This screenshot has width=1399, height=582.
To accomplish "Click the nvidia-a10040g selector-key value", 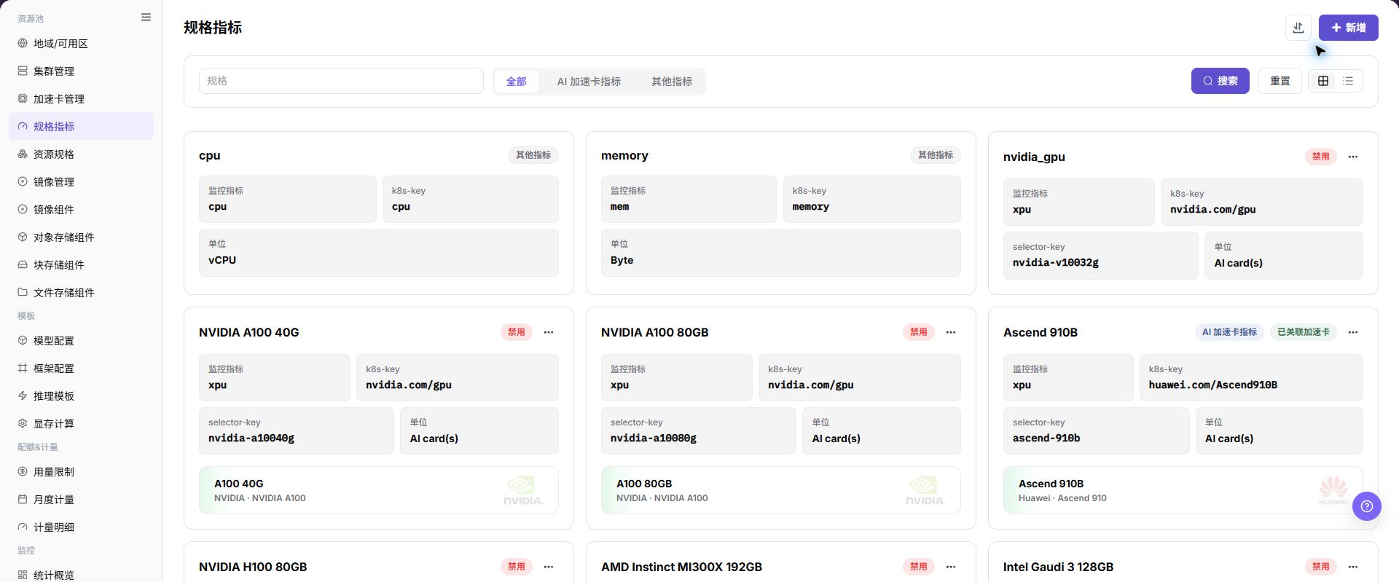I will pos(251,439).
